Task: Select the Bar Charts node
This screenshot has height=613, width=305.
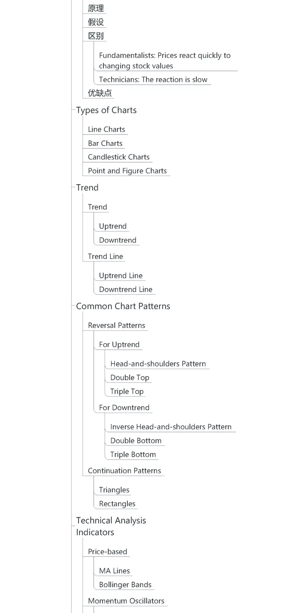Action: point(105,143)
